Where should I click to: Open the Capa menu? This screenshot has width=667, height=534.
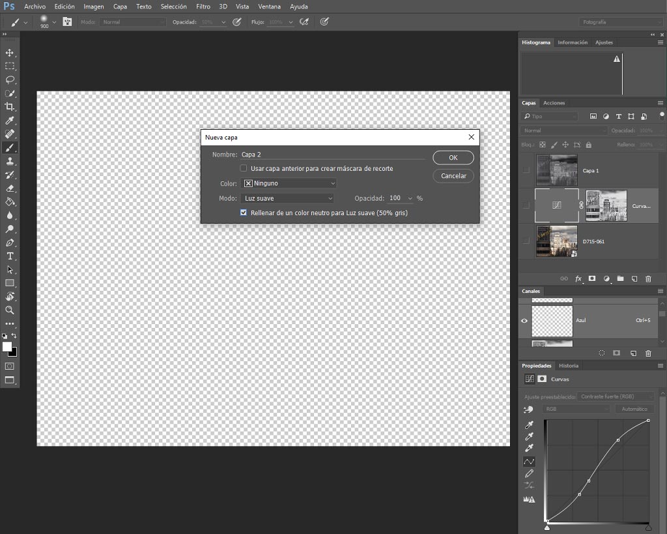click(x=120, y=7)
